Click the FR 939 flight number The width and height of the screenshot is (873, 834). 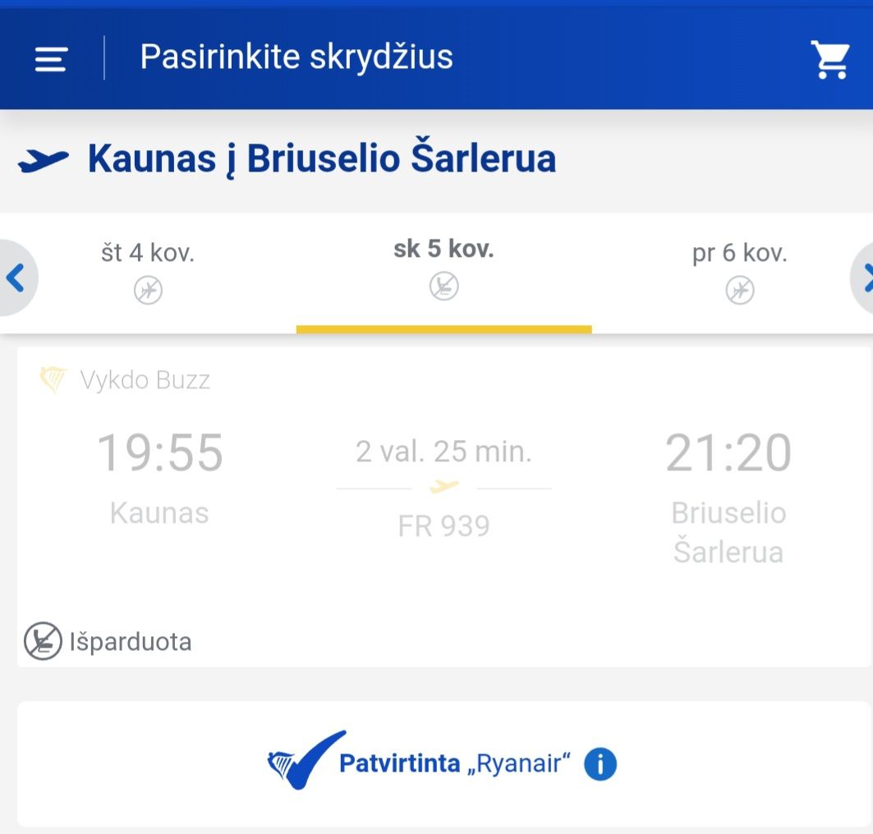(443, 526)
